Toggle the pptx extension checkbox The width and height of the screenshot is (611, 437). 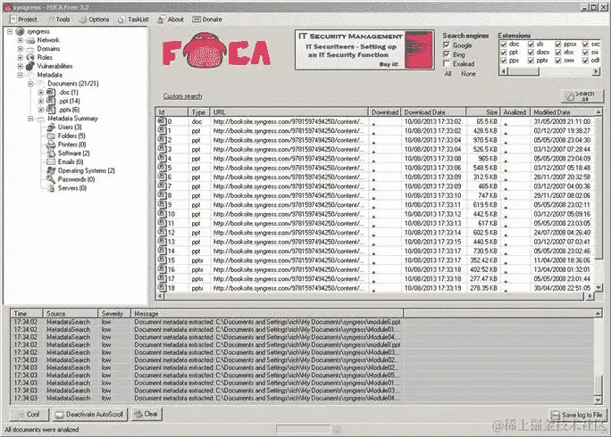coord(531,61)
